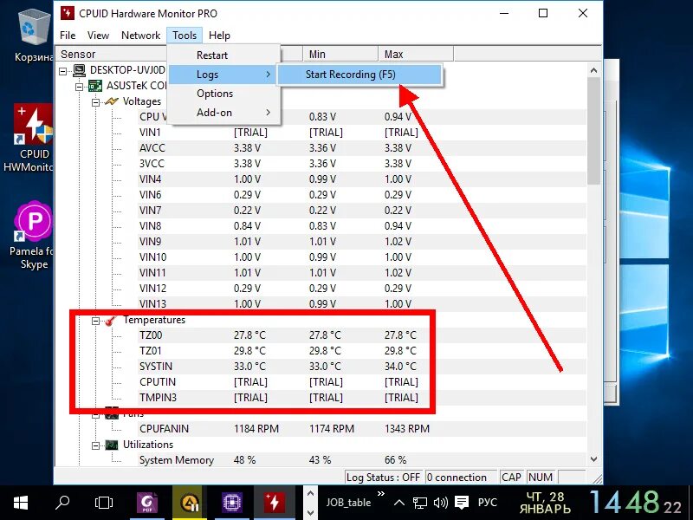Open the AIDA64 taskbar icon
693x520 pixels.
click(190, 503)
